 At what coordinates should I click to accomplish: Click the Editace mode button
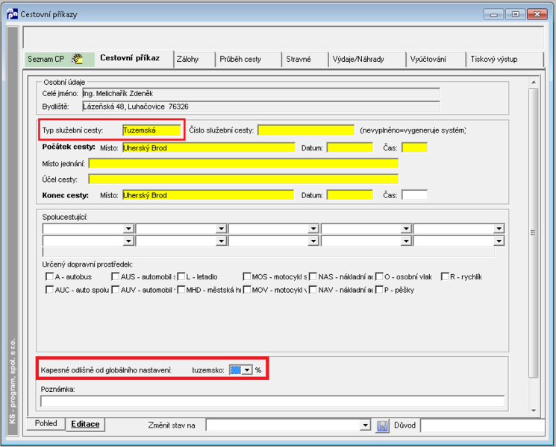tap(86, 424)
